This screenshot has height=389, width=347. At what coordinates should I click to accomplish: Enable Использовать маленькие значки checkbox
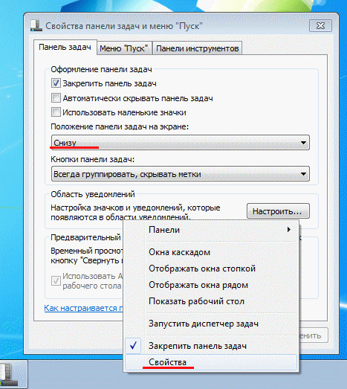tap(56, 112)
